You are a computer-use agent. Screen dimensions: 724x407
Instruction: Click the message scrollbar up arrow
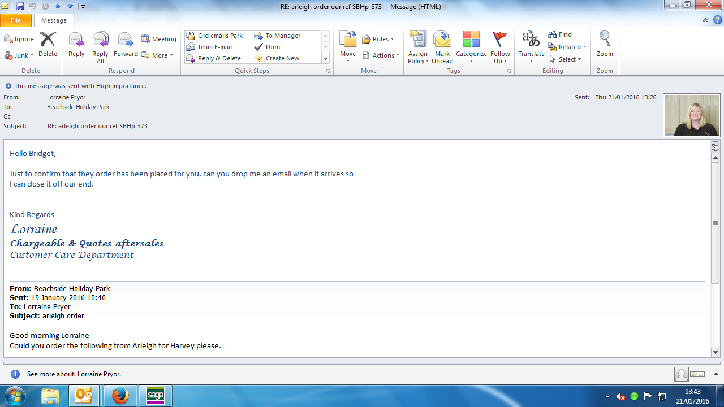[x=715, y=157]
